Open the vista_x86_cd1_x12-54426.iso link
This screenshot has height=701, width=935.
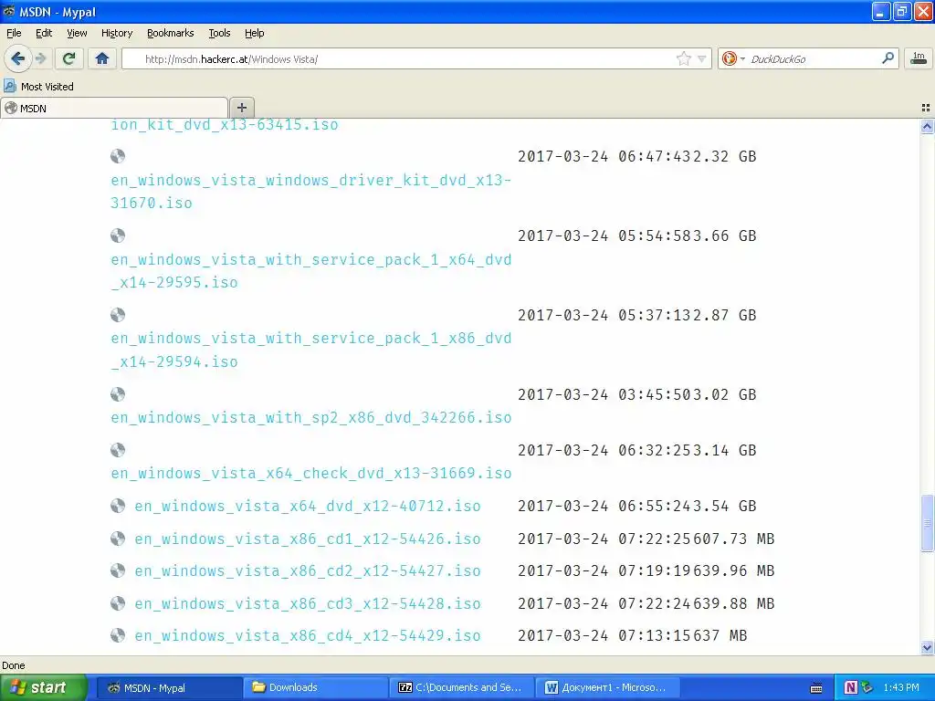(x=307, y=539)
